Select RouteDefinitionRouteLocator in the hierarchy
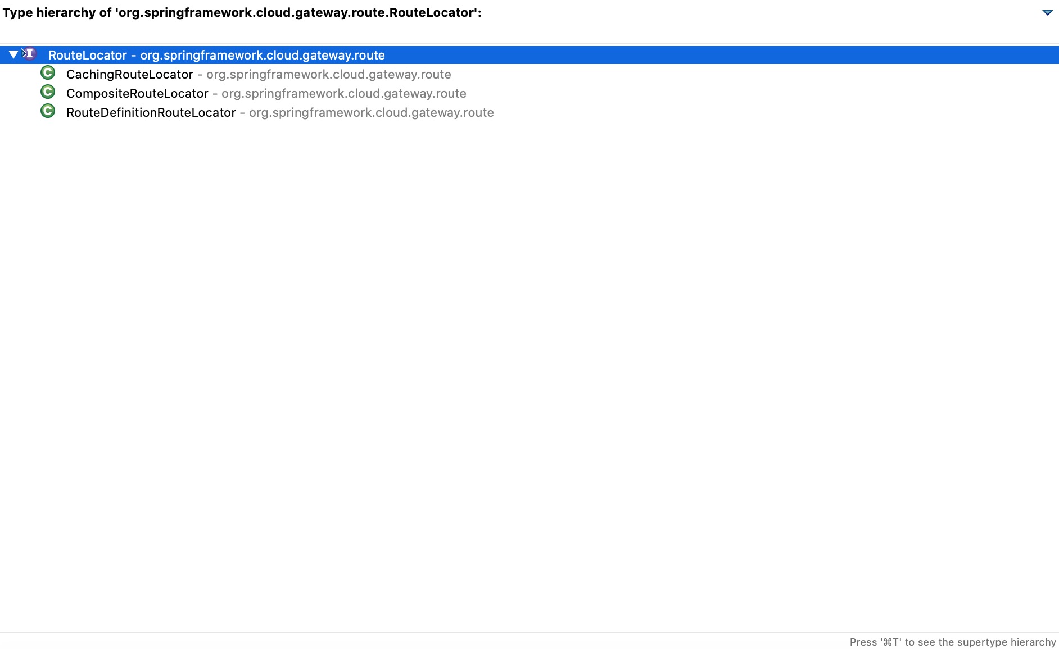The height and width of the screenshot is (649, 1059). pos(280,112)
